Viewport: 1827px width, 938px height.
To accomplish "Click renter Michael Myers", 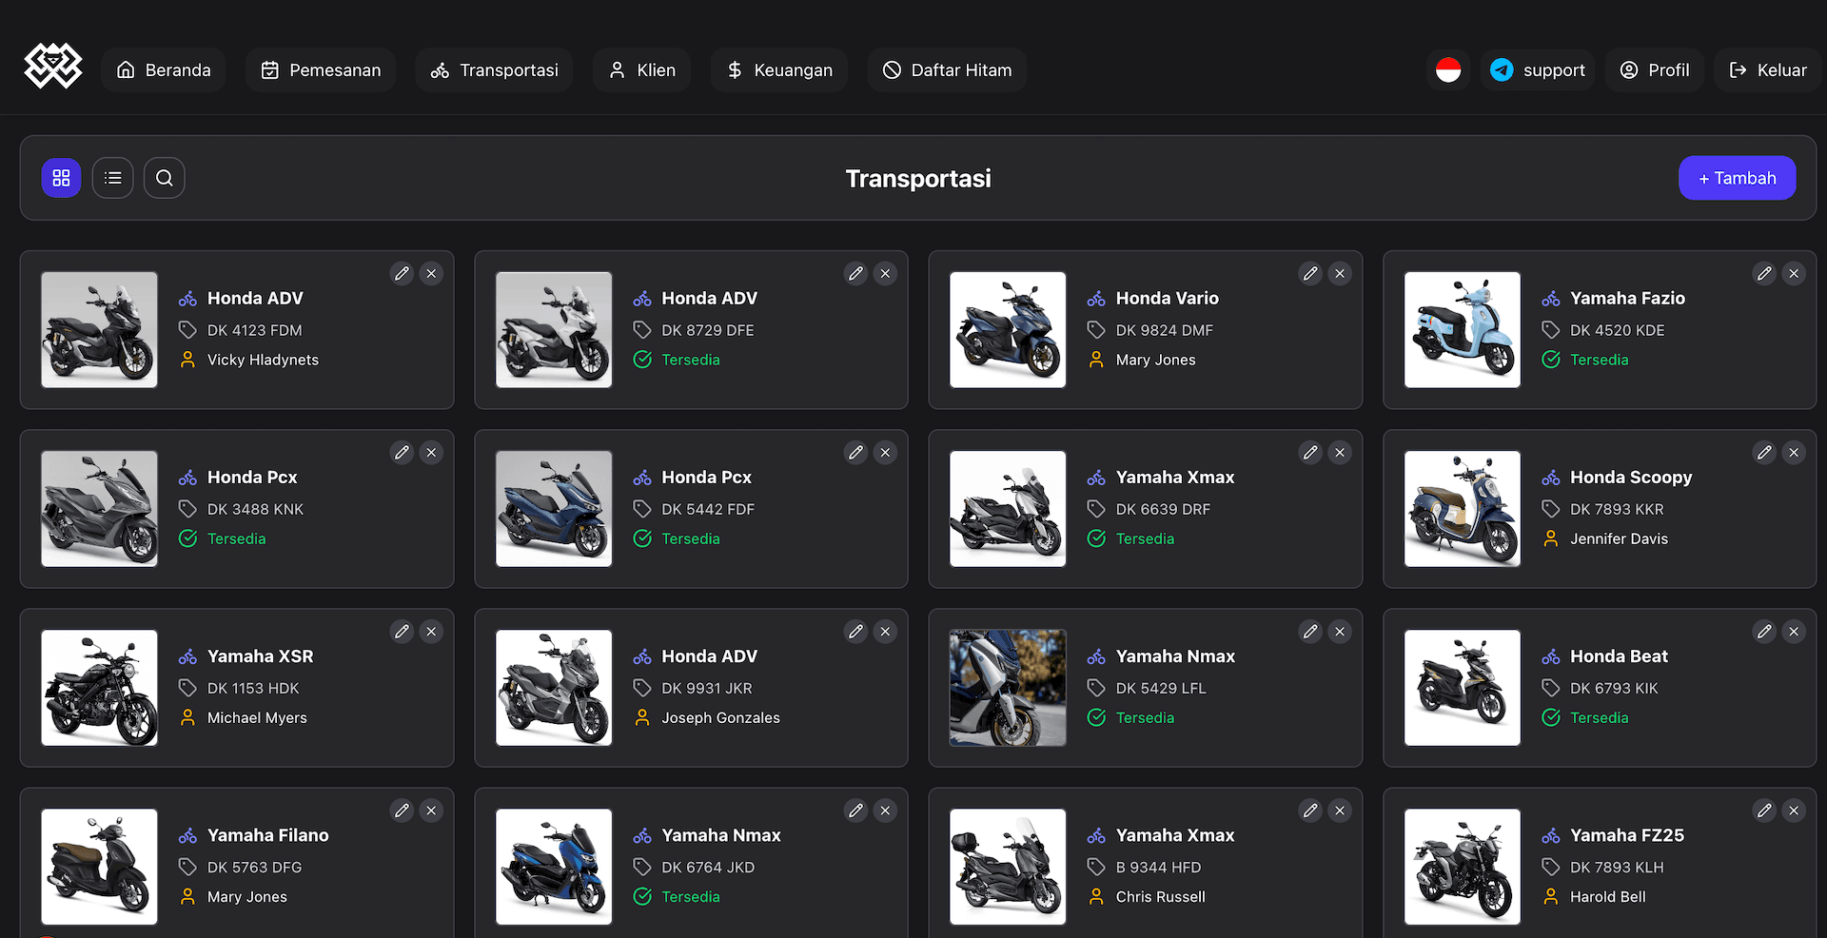I will 257,717.
